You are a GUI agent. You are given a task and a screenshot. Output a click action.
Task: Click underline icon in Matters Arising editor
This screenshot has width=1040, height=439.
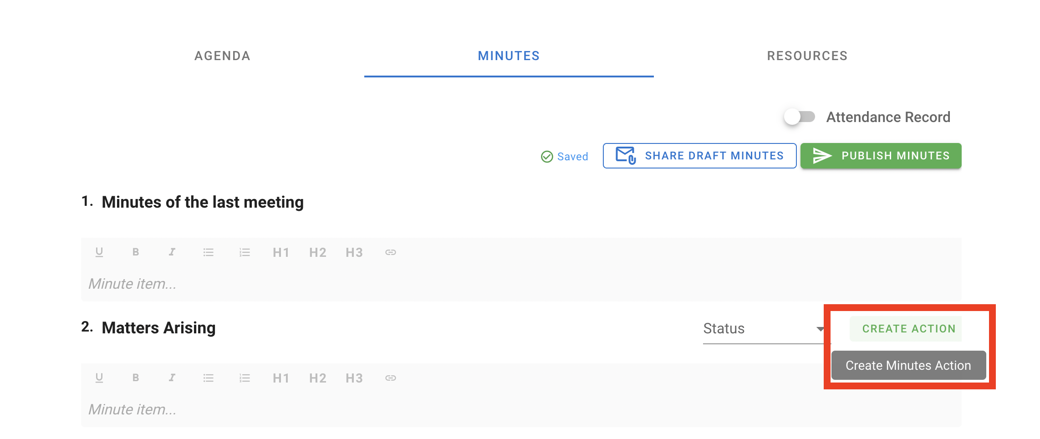click(x=99, y=378)
